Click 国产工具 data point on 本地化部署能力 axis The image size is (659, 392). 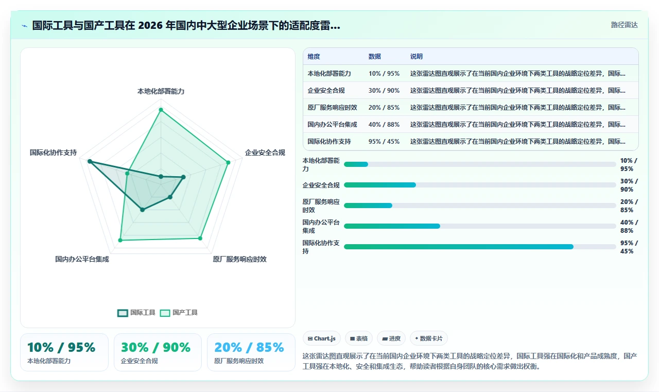click(161, 110)
